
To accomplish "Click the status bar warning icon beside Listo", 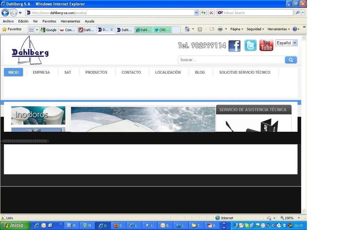I will 3,218.
